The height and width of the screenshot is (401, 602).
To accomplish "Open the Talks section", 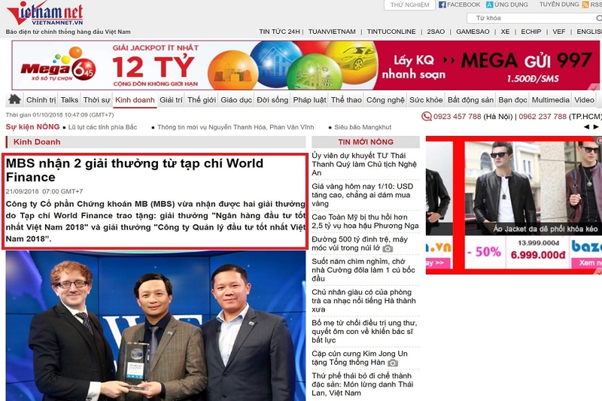I will point(69,100).
